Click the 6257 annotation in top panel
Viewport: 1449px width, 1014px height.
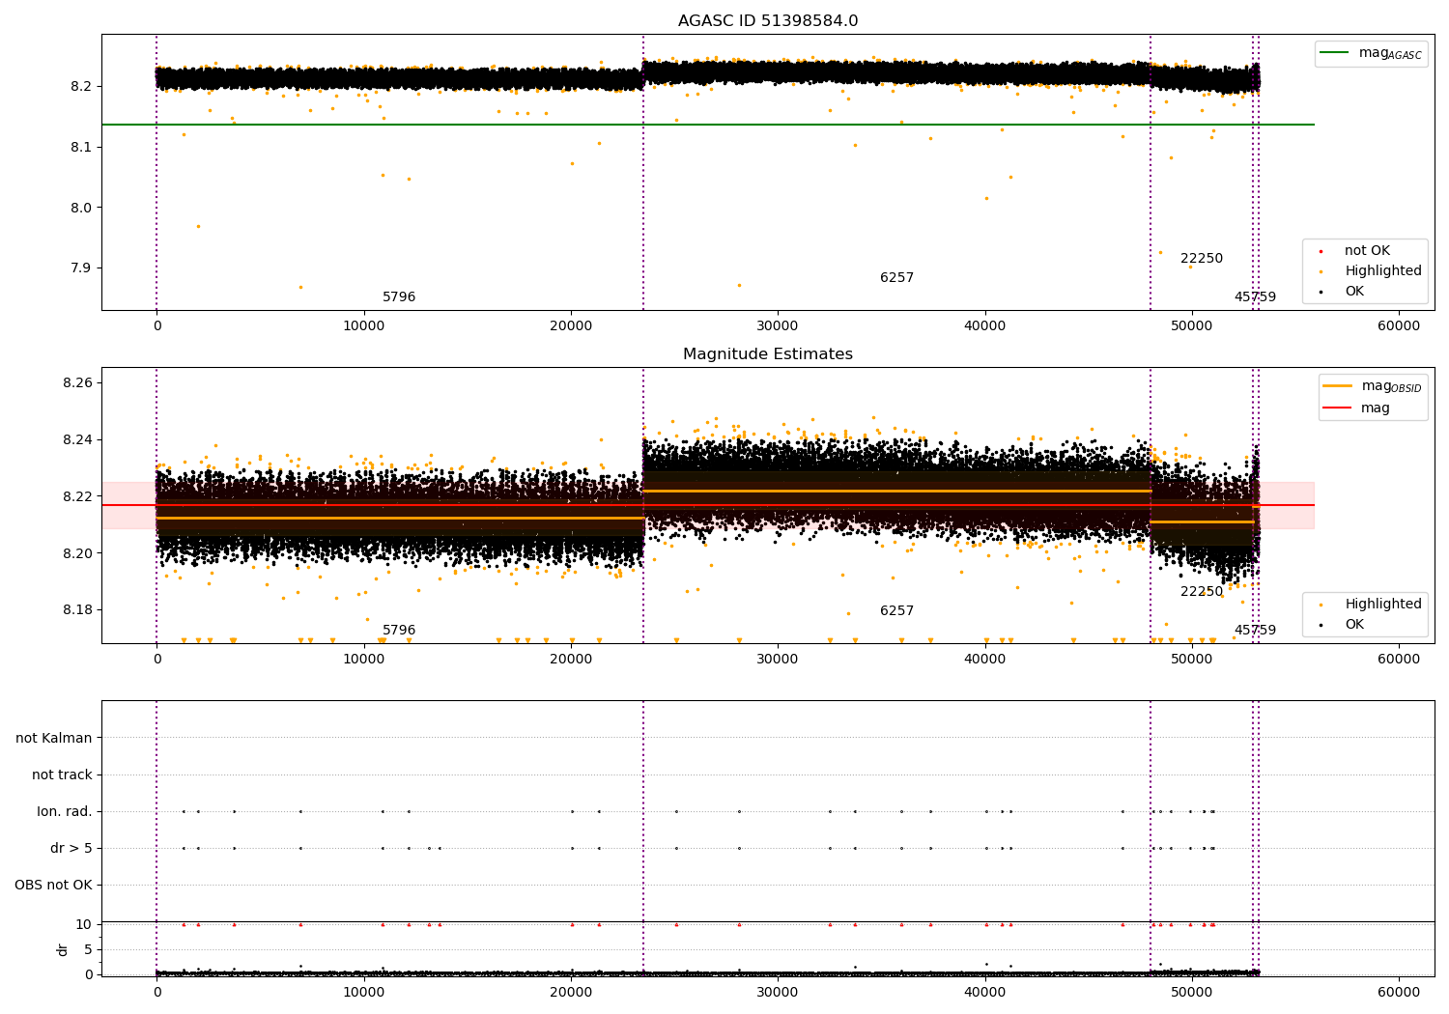point(896,278)
